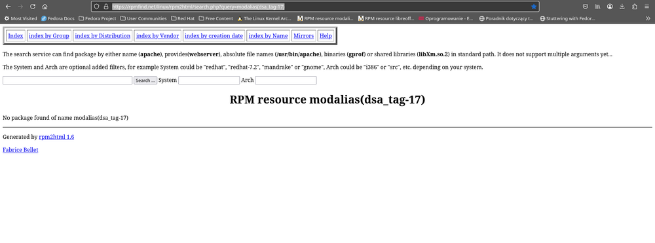This screenshot has width=655, height=243.
Task: Open the User Communities bookmark folder
Action: click(x=143, y=18)
